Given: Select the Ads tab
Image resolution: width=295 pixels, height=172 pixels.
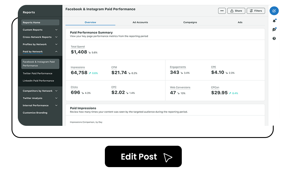Looking at the screenshot, I should tap(240, 22).
